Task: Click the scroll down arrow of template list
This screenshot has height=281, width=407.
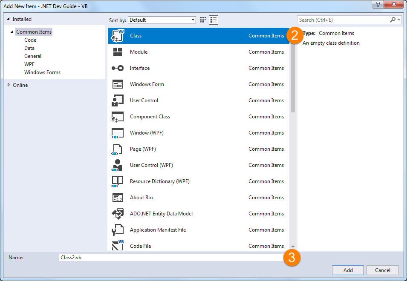Action: pyautogui.click(x=293, y=247)
